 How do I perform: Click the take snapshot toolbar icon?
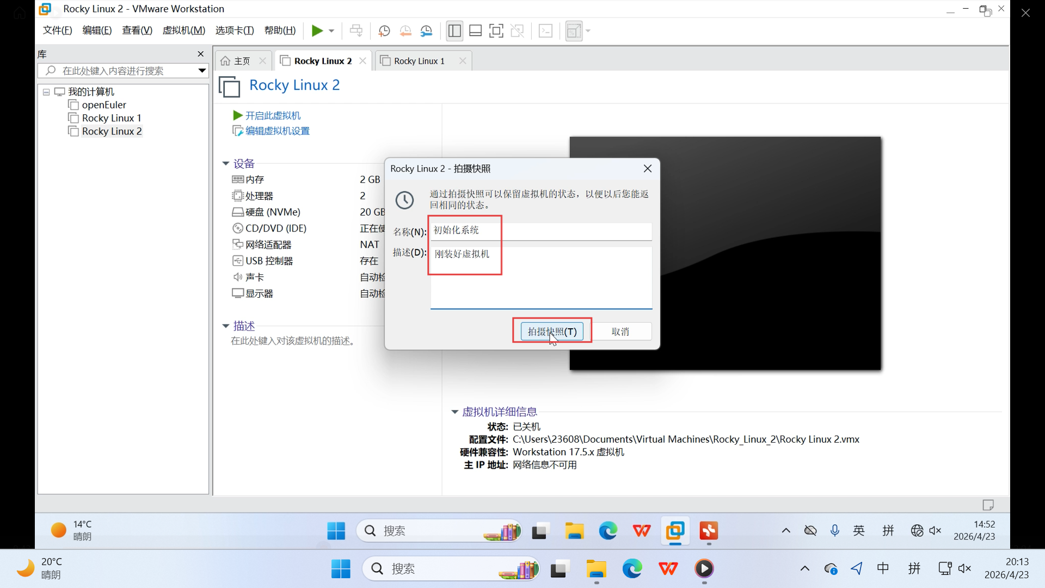[384, 31]
